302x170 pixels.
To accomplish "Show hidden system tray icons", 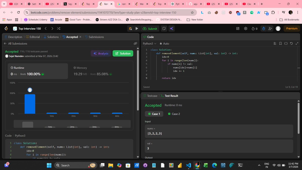I will click(x=259, y=165).
